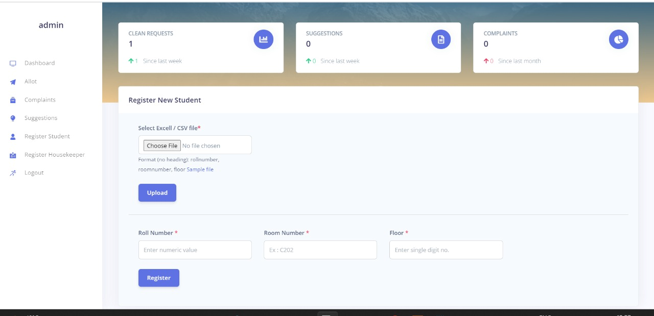
Task: Open the Allot menu item
Action: click(31, 82)
